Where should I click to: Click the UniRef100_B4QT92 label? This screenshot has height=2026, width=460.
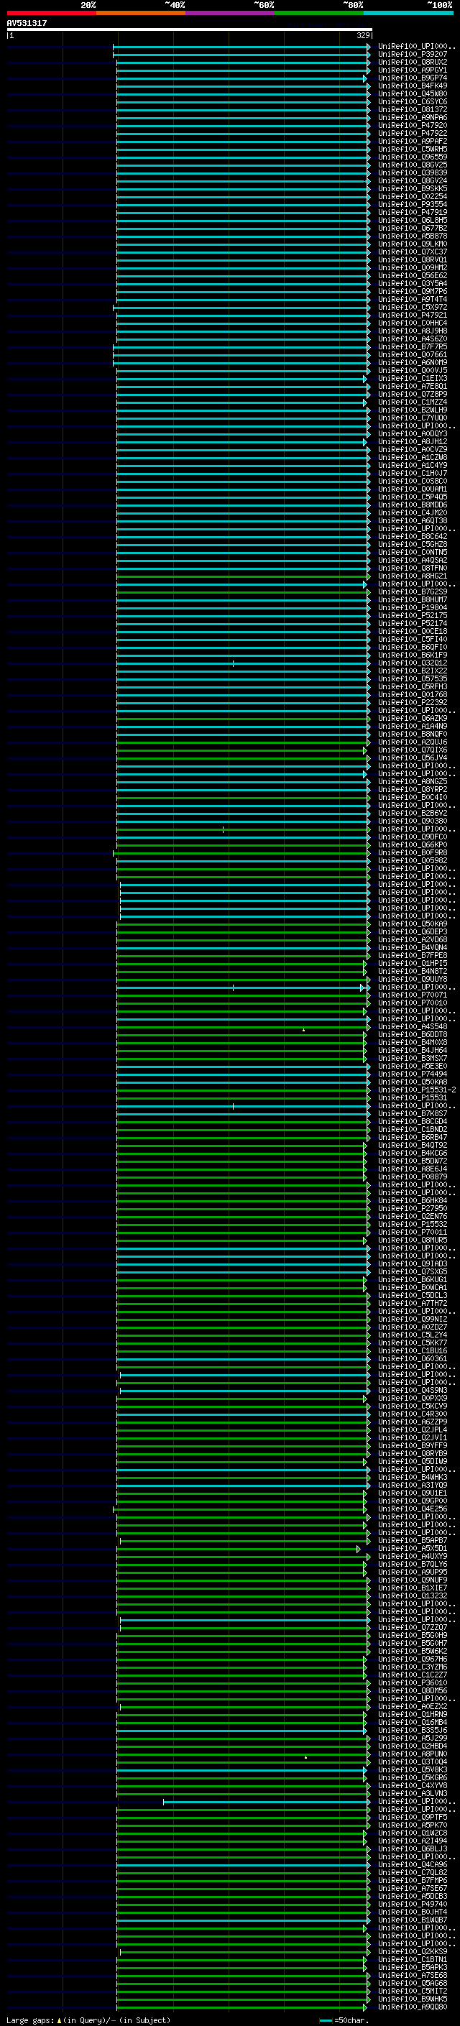tap(412, 1145)
